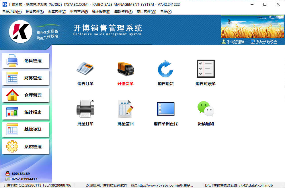Image resolution: width=285 pixels, height=188 pixels.
Task: Click the 销售订单 label text
Action: pyautogui.click(x=85, y=84)
